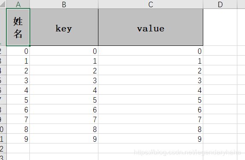Select cell in column A containing 9
This screenshot has height=160, width=245.
(18, 138)
